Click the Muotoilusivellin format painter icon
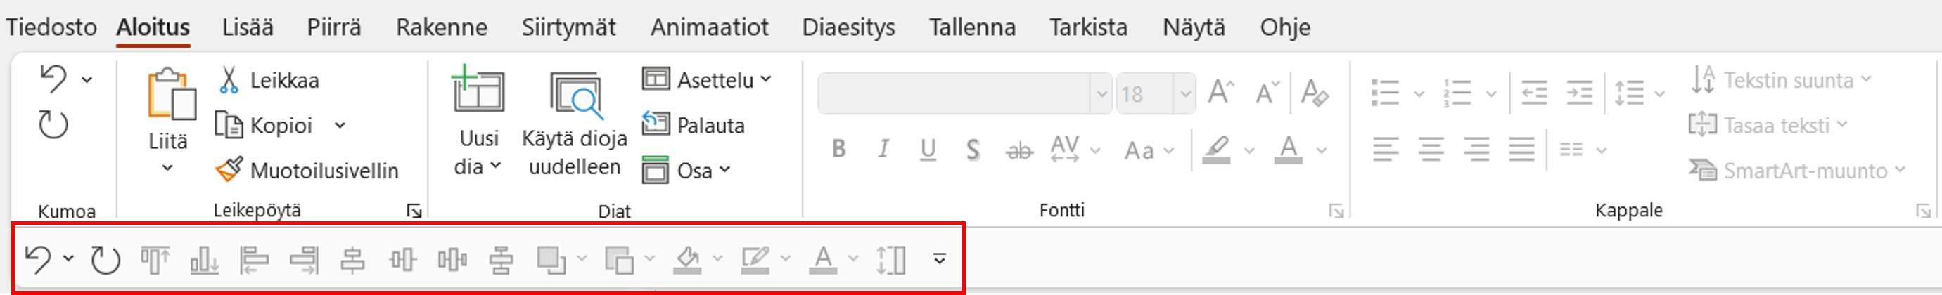1942x295 pixels. click(x=229, y=170)
